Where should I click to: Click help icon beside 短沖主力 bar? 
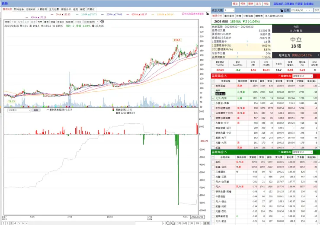tap(318, 55)
